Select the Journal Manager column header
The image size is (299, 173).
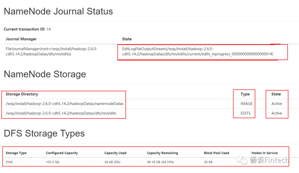pyautogui.click(x=21, y=39)
